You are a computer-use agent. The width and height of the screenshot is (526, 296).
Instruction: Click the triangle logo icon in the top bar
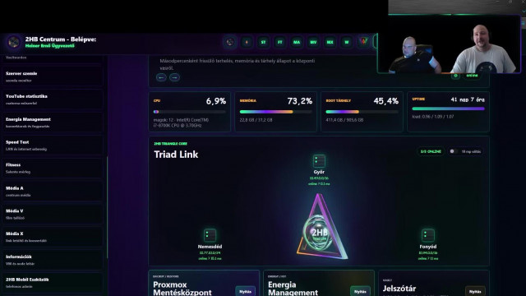[x=363, y=42]
